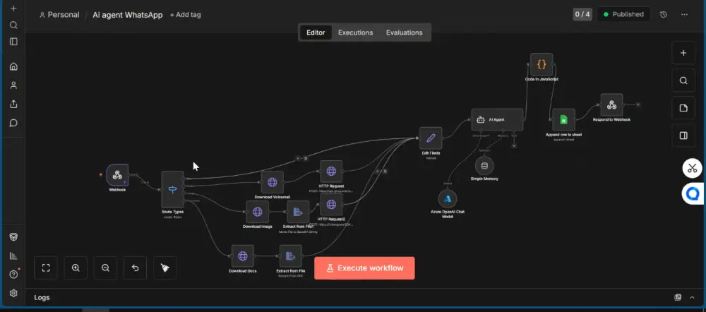The height and width of the screenshot is (312, 706).
Task: Zoom out on the canvas
Action: pos(105,268)
